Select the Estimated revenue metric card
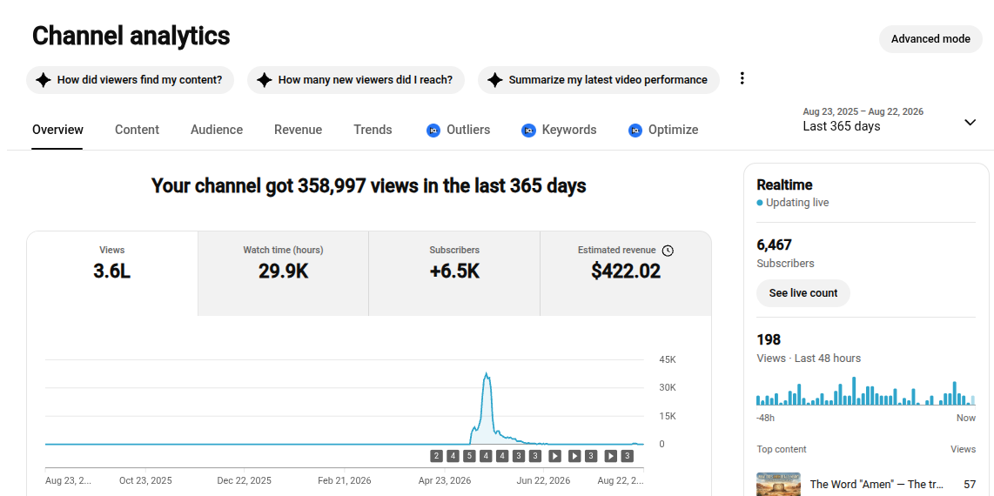The width and height of the screenshot is (994, 496). [626, 273]
